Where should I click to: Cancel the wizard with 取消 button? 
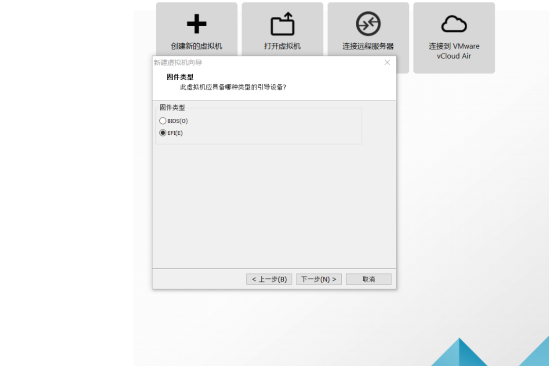click(368, 279)
